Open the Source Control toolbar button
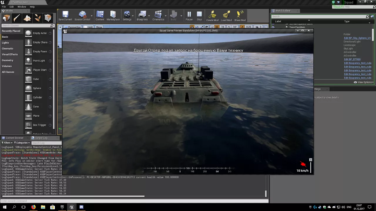 pyautogui.click(x=82, y=16)
